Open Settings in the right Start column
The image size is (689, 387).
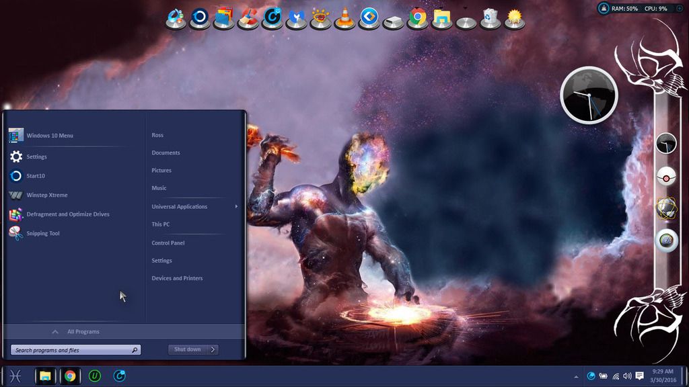click(x=161, y=261)
